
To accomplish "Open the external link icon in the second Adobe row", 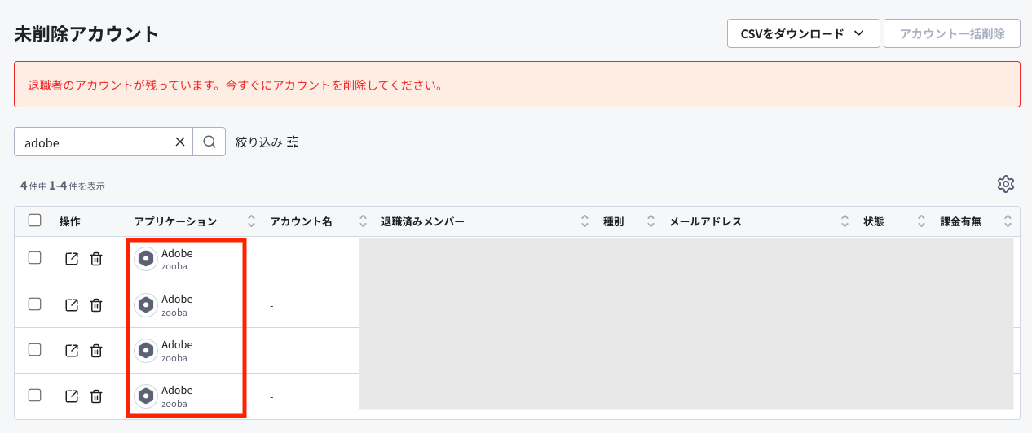I will pyautogui.click(x=72, y=304).
